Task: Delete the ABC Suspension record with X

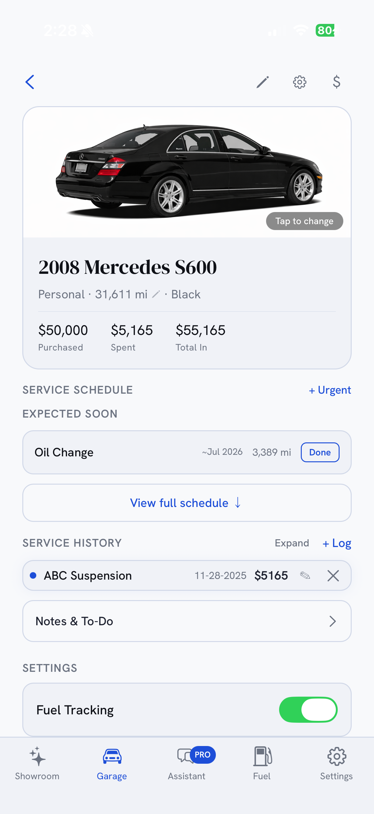Action: click(333, 576)
